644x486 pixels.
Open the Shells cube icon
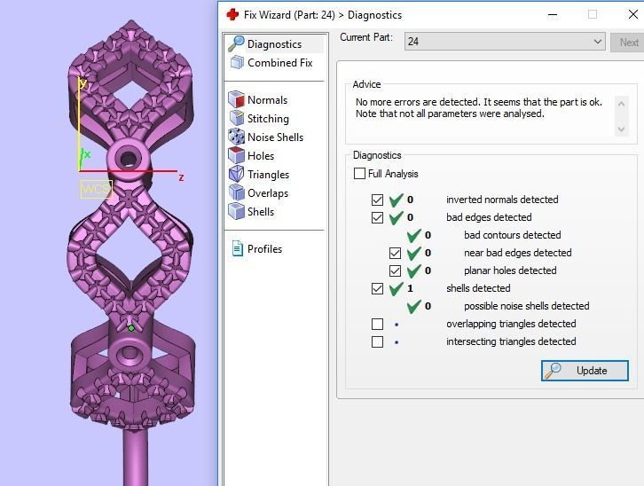click(x=237, y=211)
